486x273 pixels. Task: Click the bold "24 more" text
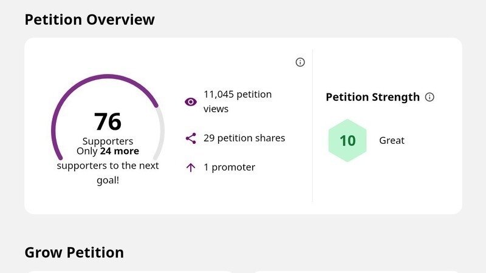pos(120,151)
